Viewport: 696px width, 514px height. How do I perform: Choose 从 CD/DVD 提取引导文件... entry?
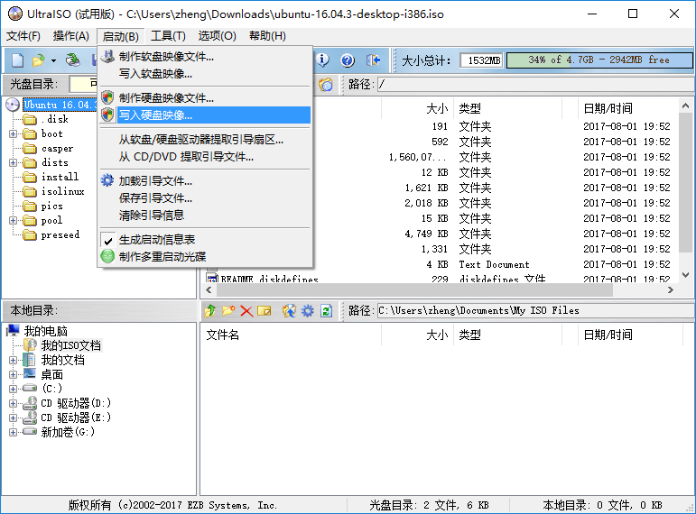point(205,157)
